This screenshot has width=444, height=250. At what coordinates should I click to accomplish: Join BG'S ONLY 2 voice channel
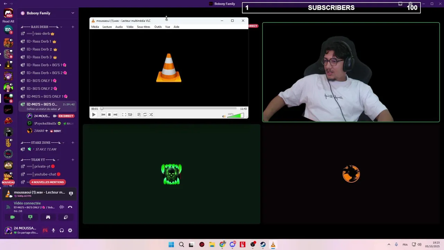pyautogui.click(x=47, y=89)
